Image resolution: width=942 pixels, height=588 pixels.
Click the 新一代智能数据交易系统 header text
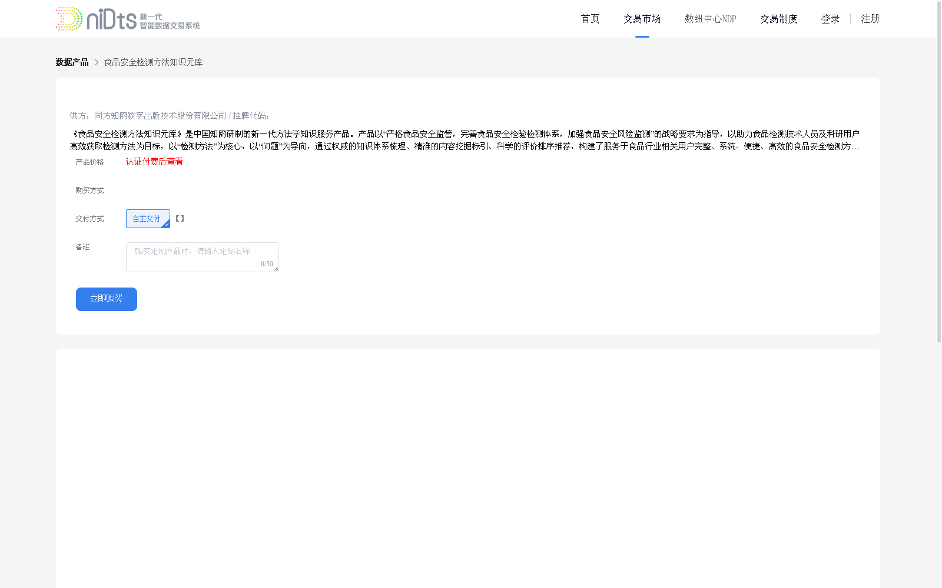tap(169, 18)
